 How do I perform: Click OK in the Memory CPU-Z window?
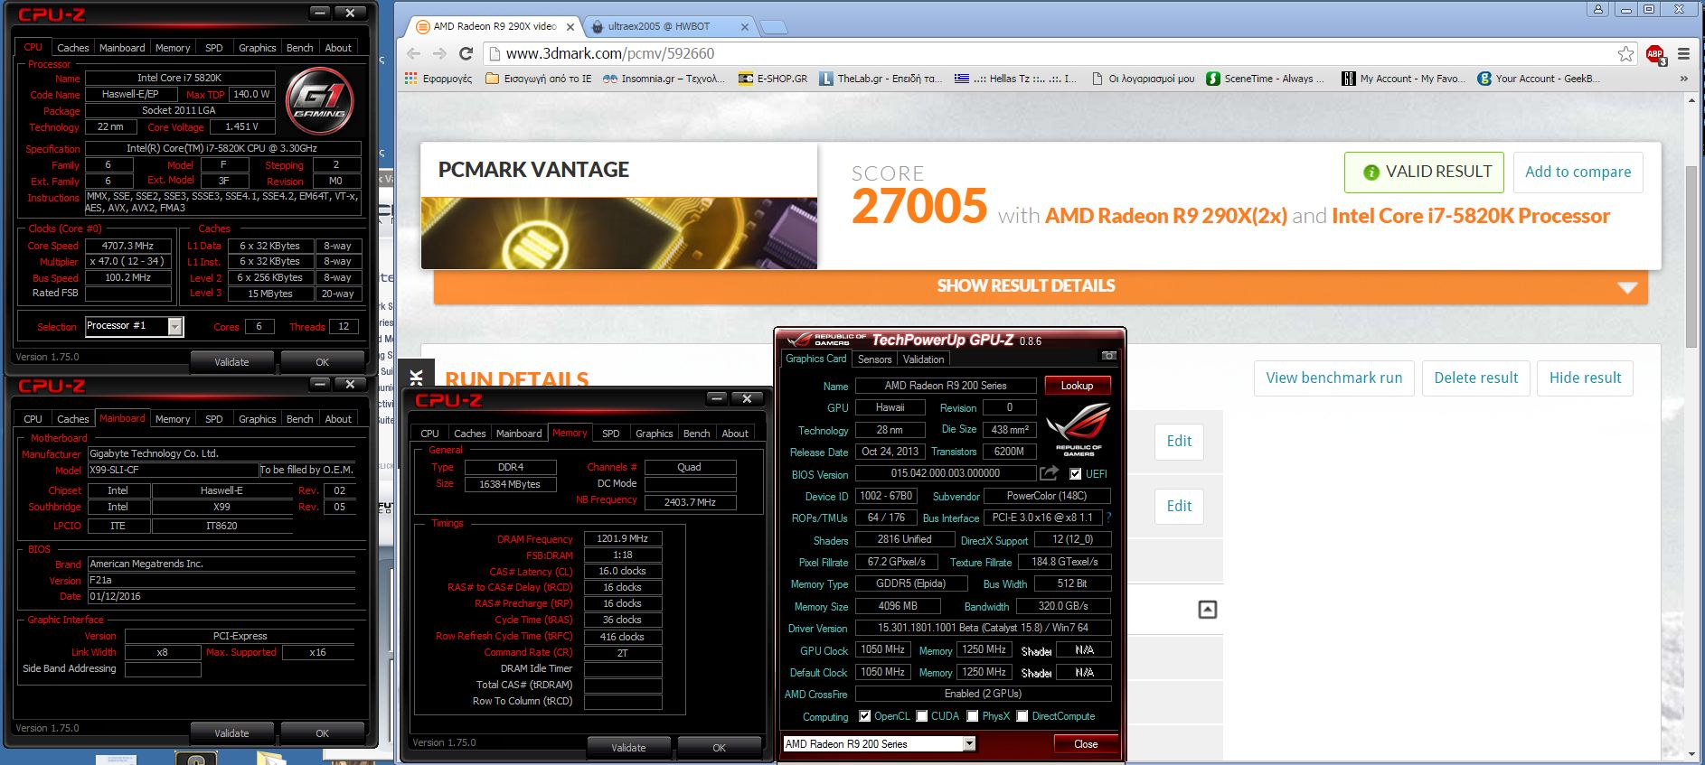coord(719,748)
